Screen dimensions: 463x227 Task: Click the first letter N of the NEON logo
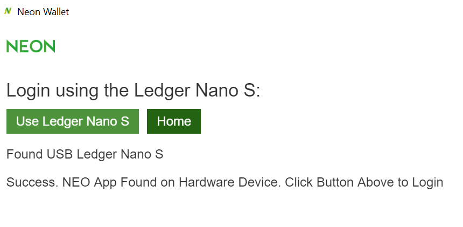12,46
